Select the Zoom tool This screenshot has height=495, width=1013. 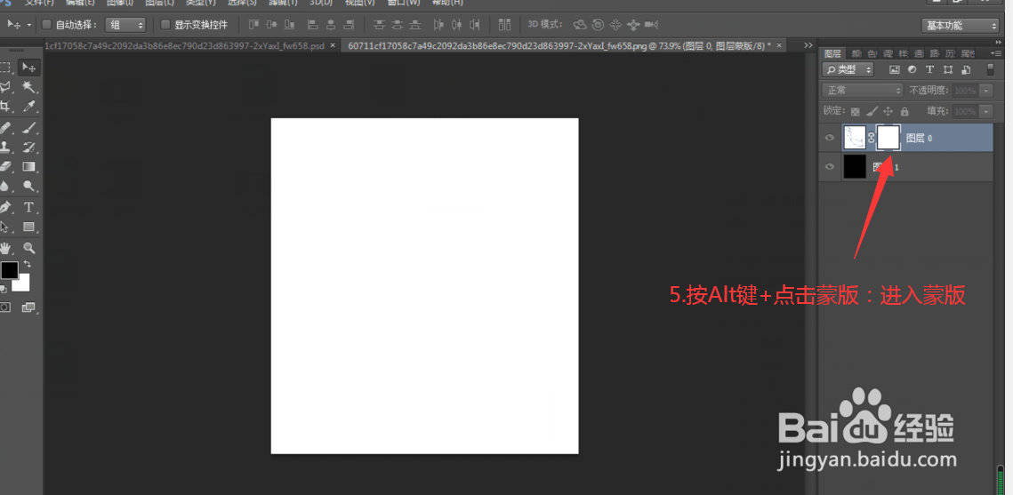tap(28, 248)
